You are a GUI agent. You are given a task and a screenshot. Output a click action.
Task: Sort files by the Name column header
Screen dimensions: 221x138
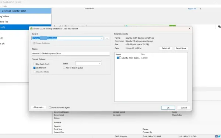click(x=118, y=54)
